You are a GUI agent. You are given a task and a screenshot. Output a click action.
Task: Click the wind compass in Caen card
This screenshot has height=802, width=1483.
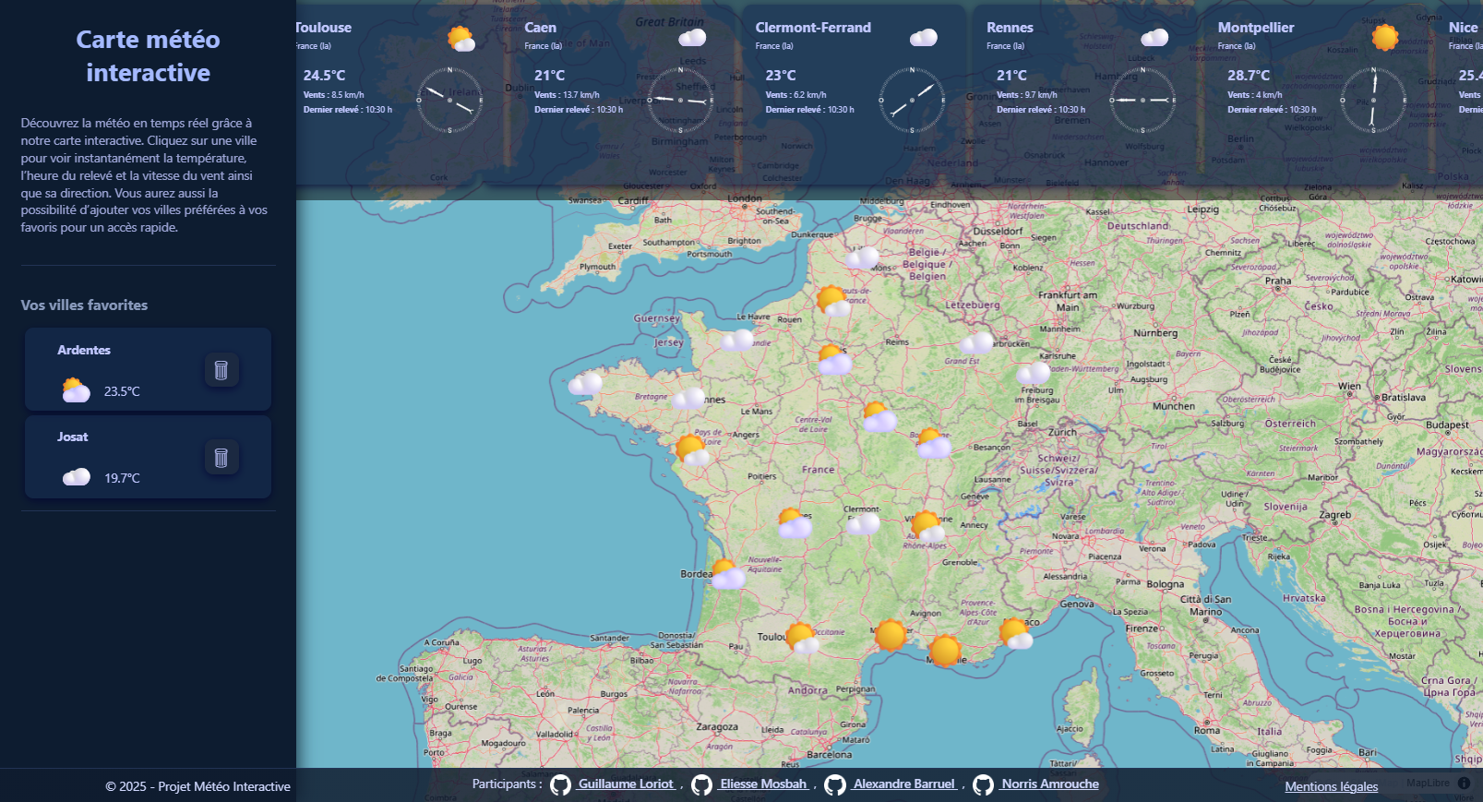(x=680, y=100)
